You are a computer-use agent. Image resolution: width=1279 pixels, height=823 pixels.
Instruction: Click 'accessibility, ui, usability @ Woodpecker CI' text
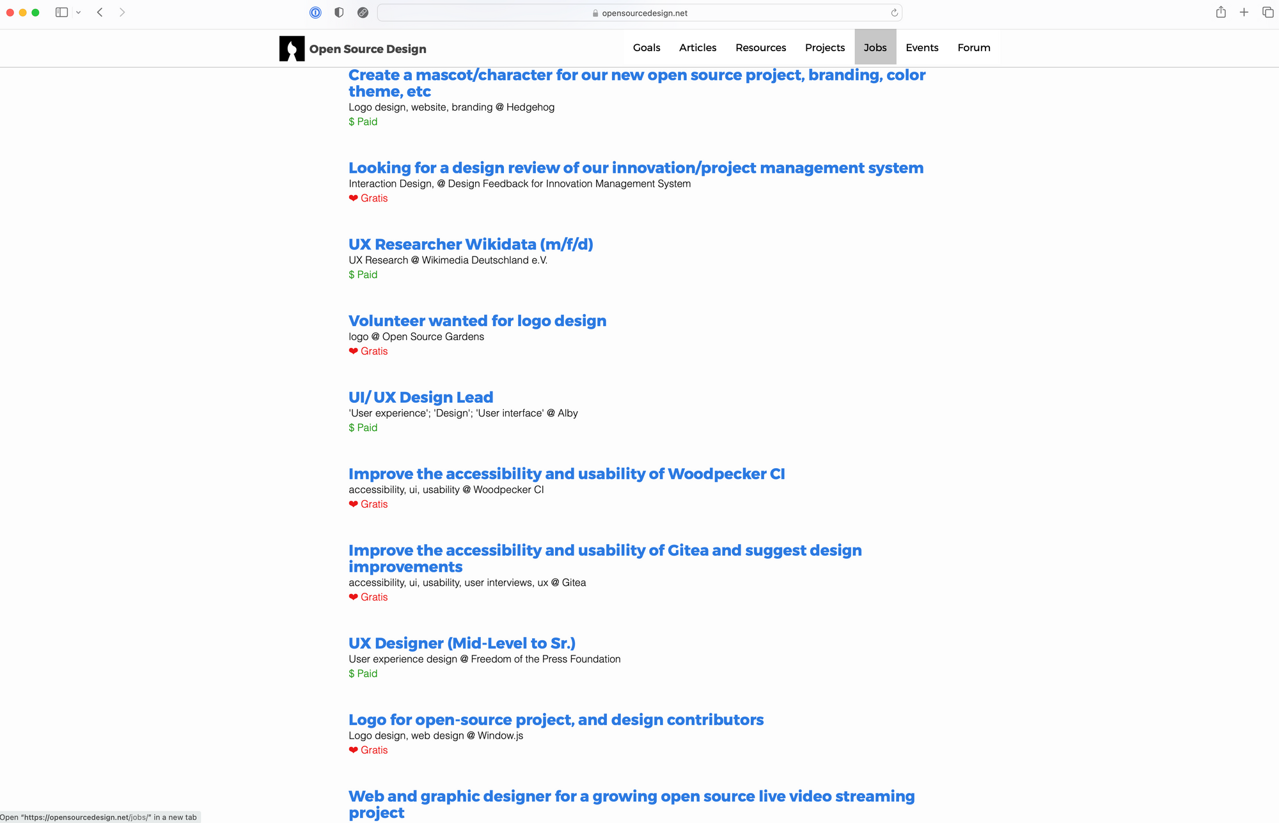pos(446,490)
